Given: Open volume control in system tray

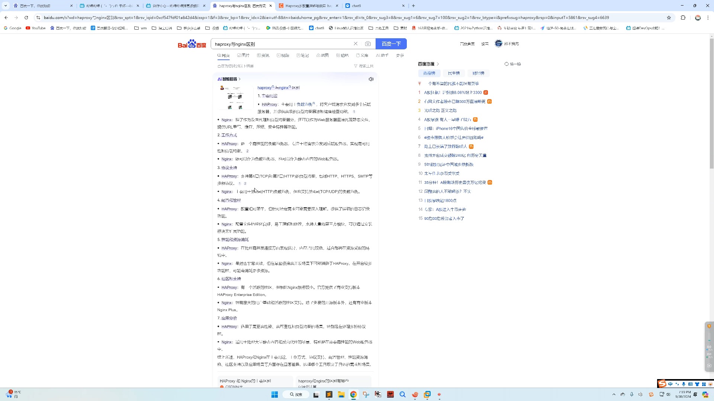Looking at the screenshot, I should point(668,394).
